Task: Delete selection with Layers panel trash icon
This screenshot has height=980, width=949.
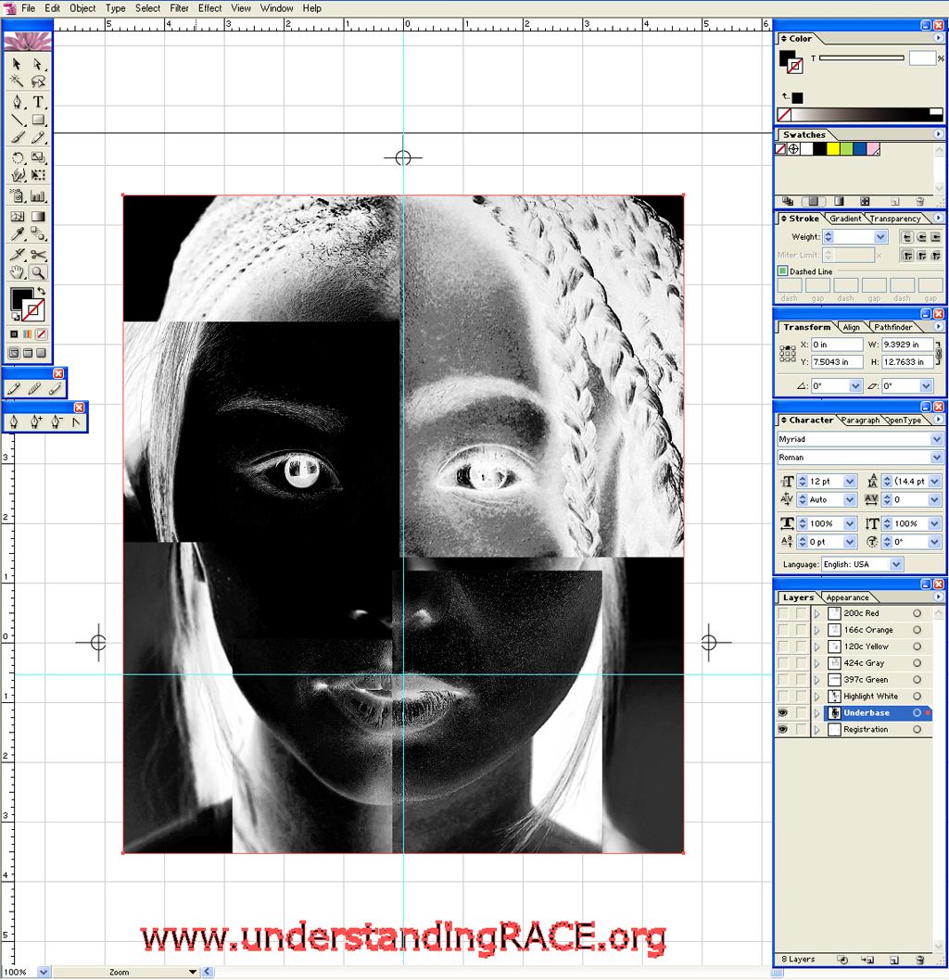Action: 919,960
